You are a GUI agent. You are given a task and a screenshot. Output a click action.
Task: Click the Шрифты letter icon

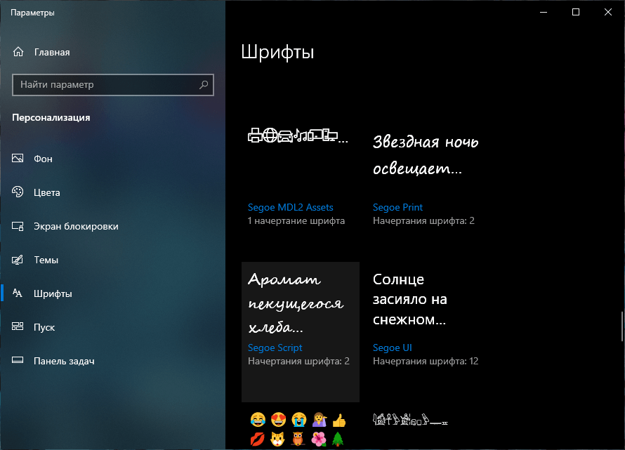tap(18, 293)
